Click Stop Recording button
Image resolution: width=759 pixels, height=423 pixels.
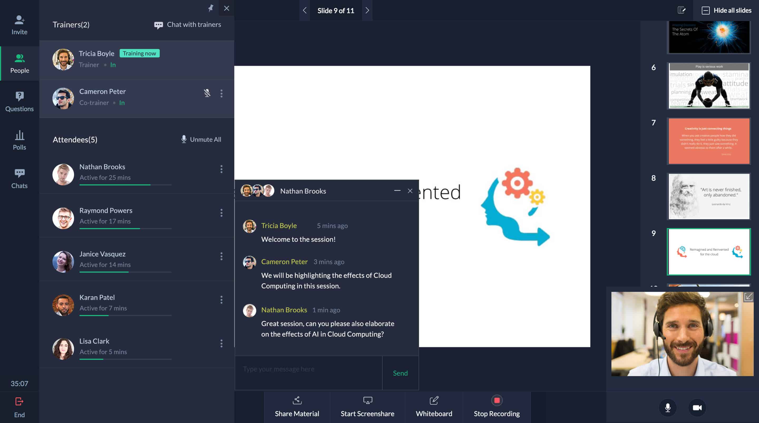[497, 406]
